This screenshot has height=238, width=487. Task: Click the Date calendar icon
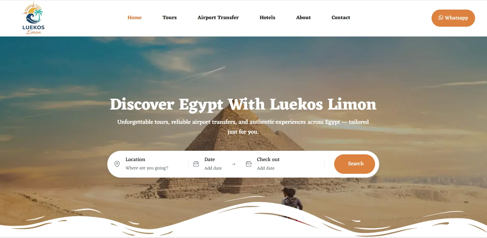click(196, 164)
